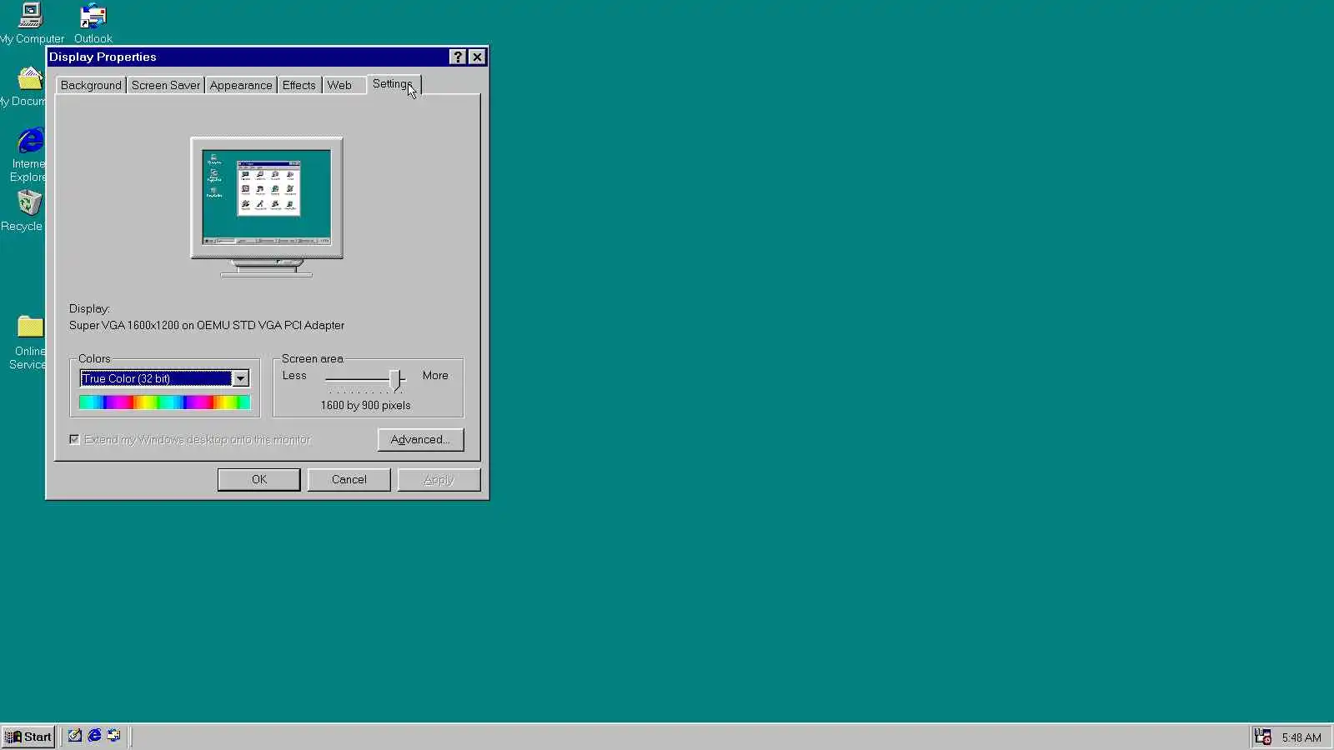Viewport: 1334px width, 750px height.
Task: Confirm with the OK button
Action: [259, 480]
